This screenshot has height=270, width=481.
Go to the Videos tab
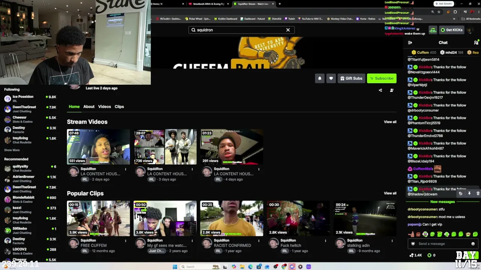104,106
